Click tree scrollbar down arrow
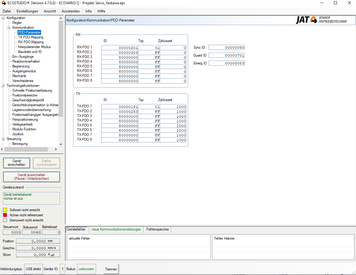The height and width of the screenshot is (275, 356). (61, 144)
